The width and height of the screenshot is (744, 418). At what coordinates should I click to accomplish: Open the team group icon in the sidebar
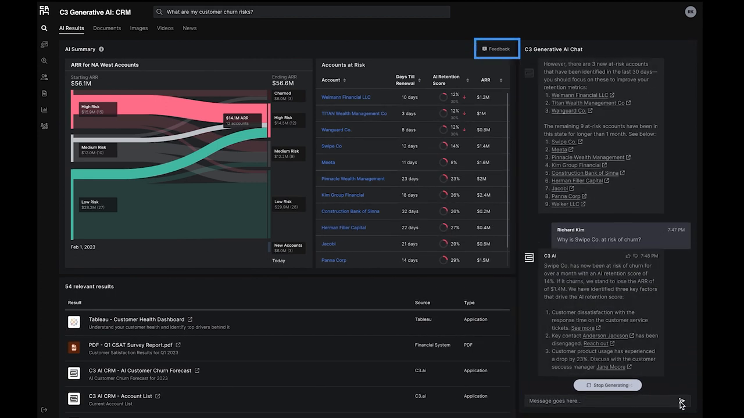point(44,125)
